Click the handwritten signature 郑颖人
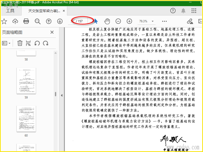Viewport: 203px width, 152px height. click(x=173, y=140)
